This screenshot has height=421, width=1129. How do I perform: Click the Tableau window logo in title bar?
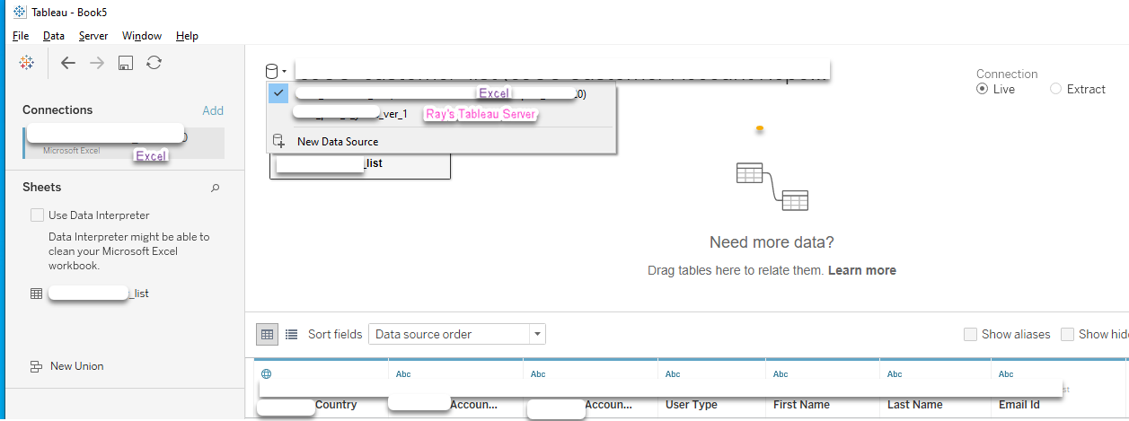(20, 13)
